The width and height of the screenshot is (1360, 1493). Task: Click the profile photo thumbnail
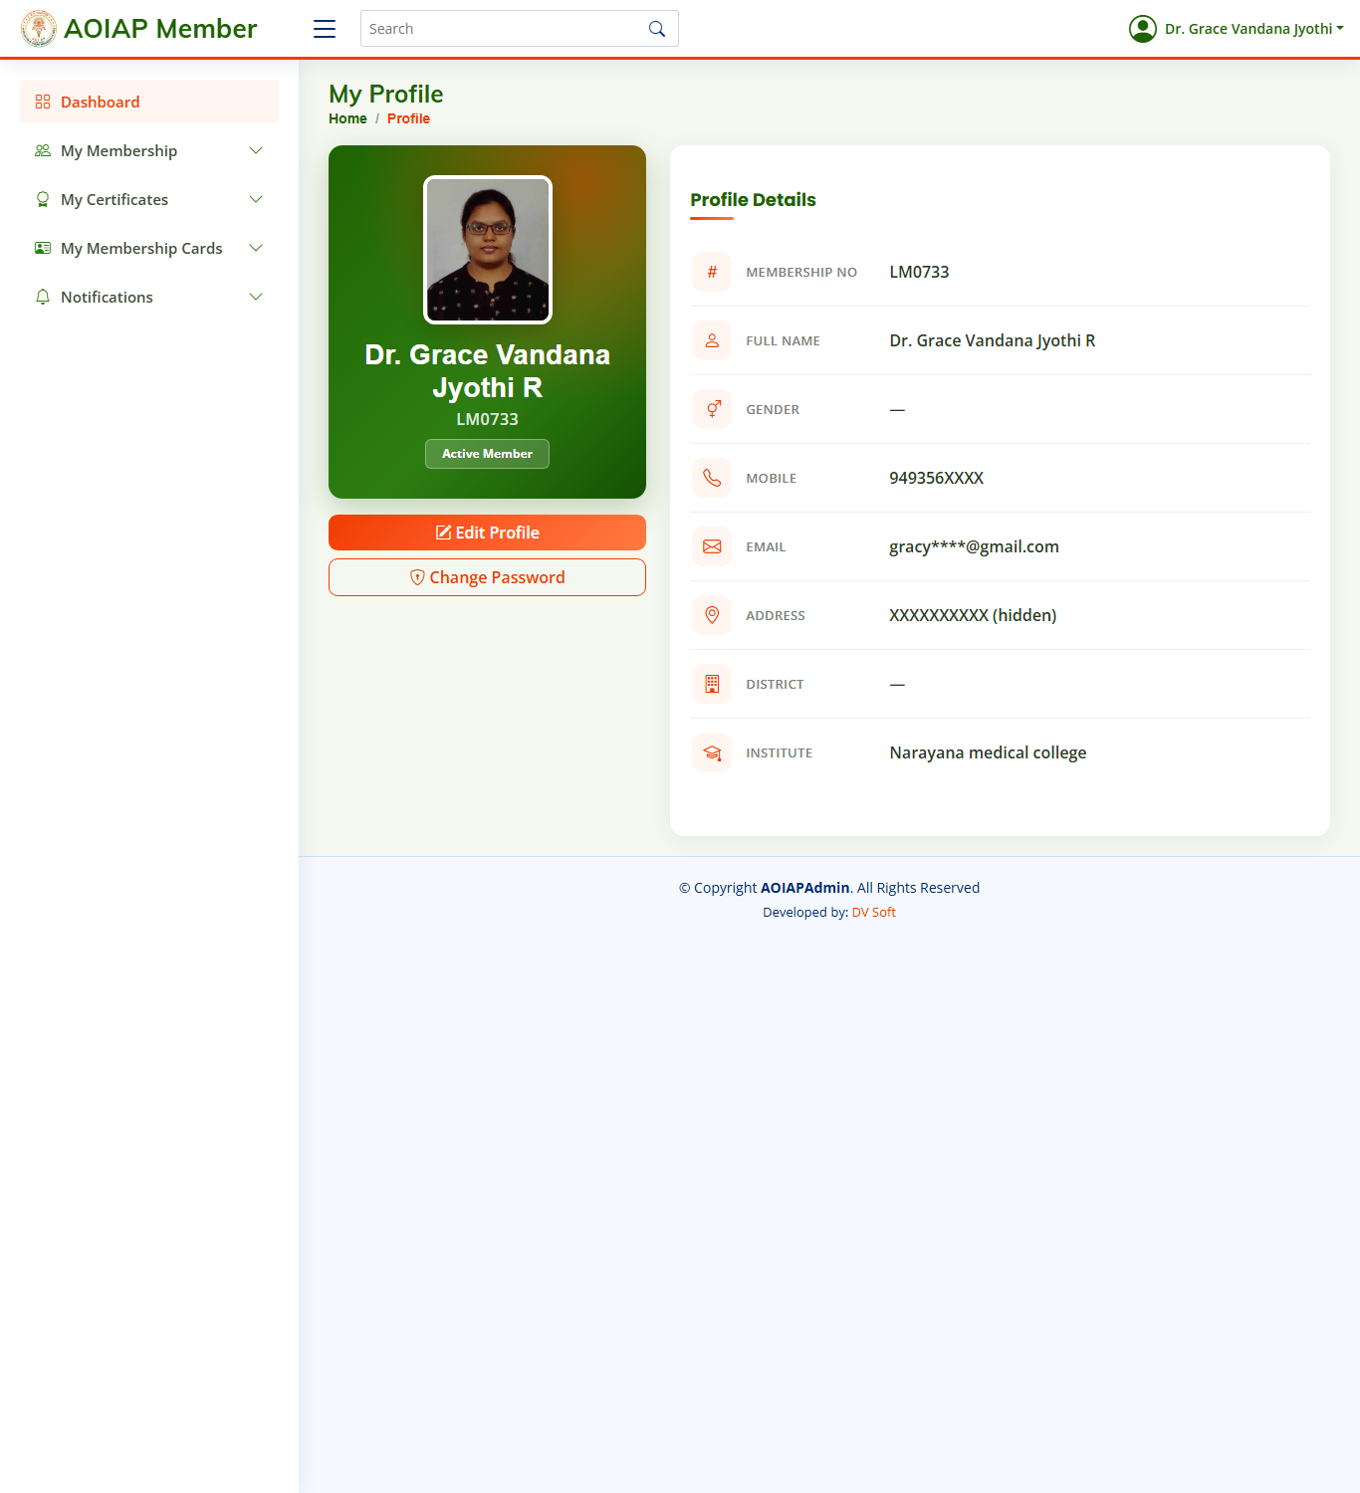487,250
